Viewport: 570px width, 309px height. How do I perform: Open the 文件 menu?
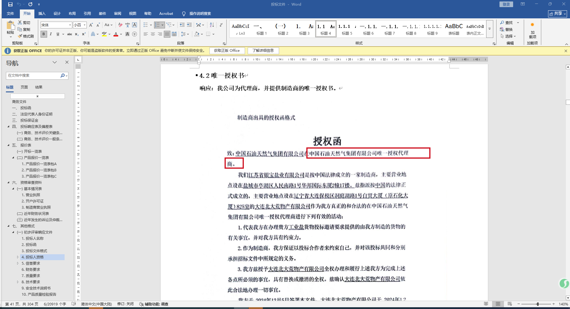pos(10,14)
